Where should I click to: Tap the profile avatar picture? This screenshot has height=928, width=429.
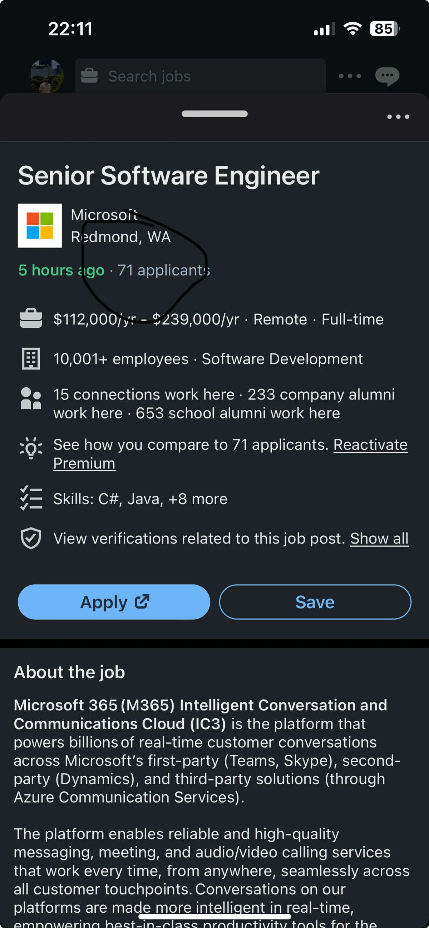[x=47, y=76]
